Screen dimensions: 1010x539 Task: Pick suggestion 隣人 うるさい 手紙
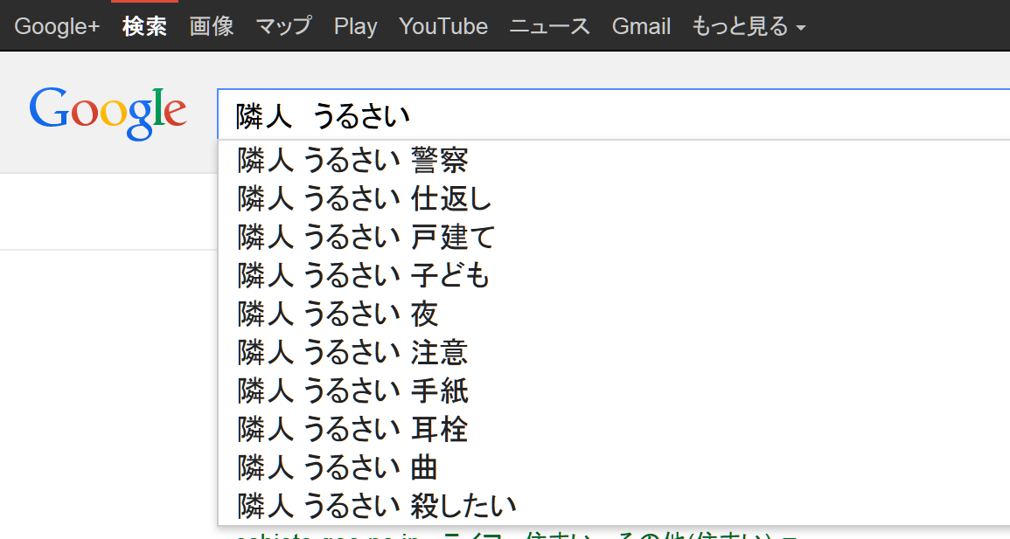tap(353, 390)
